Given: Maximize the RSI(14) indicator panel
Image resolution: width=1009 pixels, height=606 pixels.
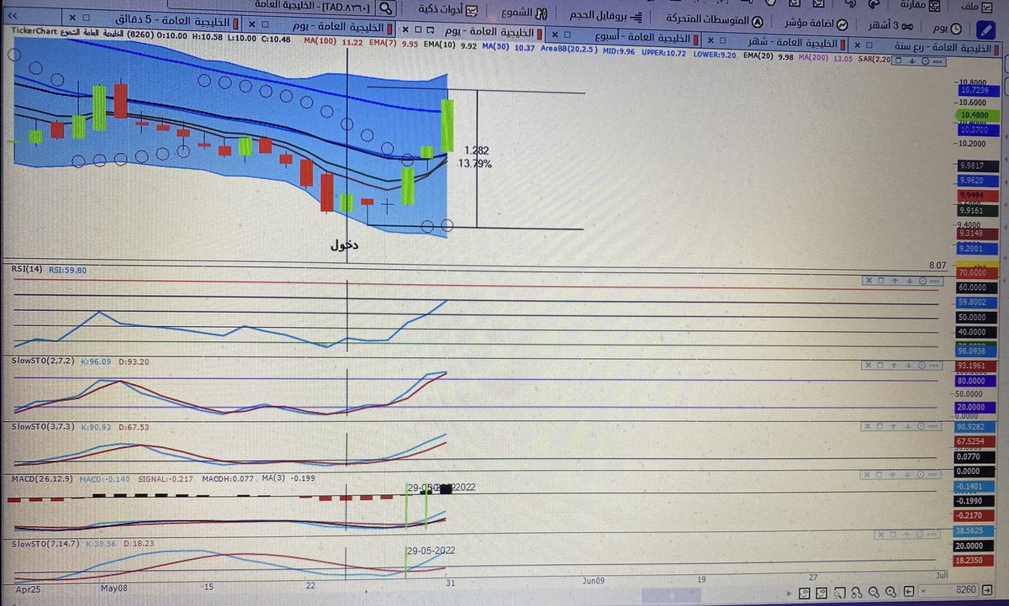Looking at the screenshot, I should 883,281.
